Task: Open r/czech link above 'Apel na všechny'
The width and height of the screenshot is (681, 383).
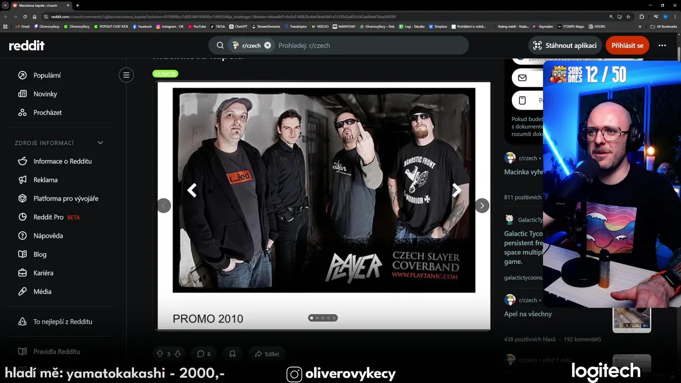Action: pyautogui.click(x=528, y=300)
